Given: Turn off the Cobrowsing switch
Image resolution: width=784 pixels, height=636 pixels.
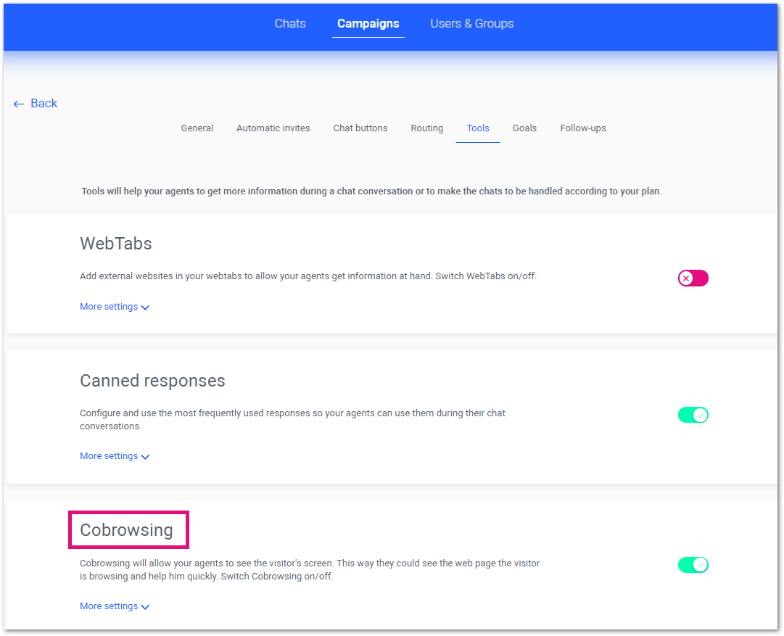Looking at the screenshot, I should 693,565.
